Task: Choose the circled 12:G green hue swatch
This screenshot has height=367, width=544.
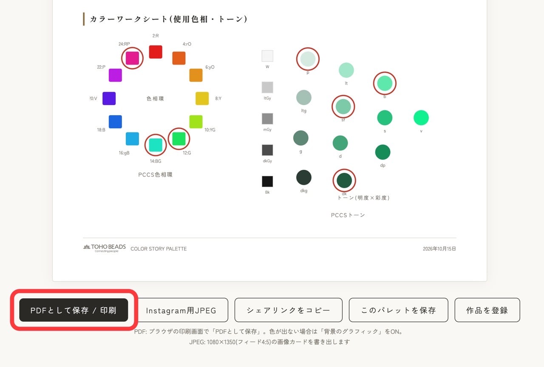Action: click(179, 139)
